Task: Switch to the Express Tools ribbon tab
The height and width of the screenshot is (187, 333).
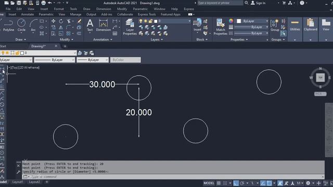Action: click(x=147, y=14)
